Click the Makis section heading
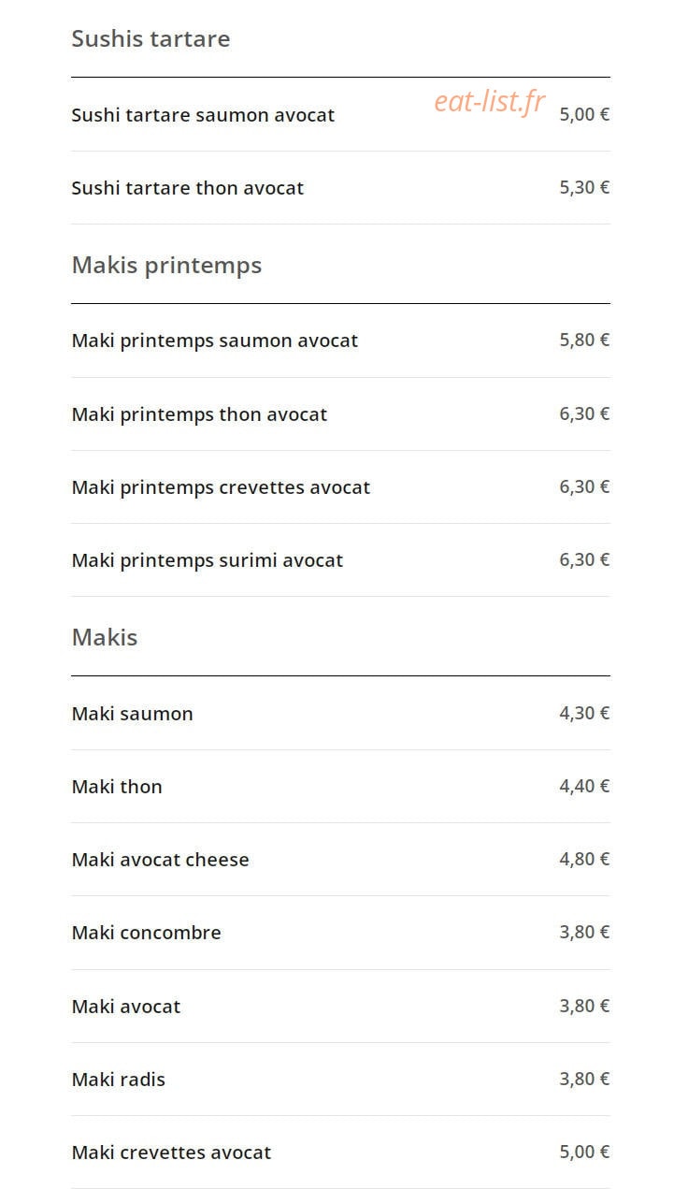674x1189 pixels. (x=105, y=637)
